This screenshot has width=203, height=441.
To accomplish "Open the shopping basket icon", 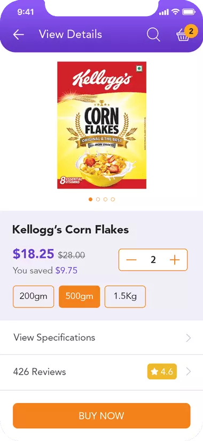I will [x=182, y=36].
